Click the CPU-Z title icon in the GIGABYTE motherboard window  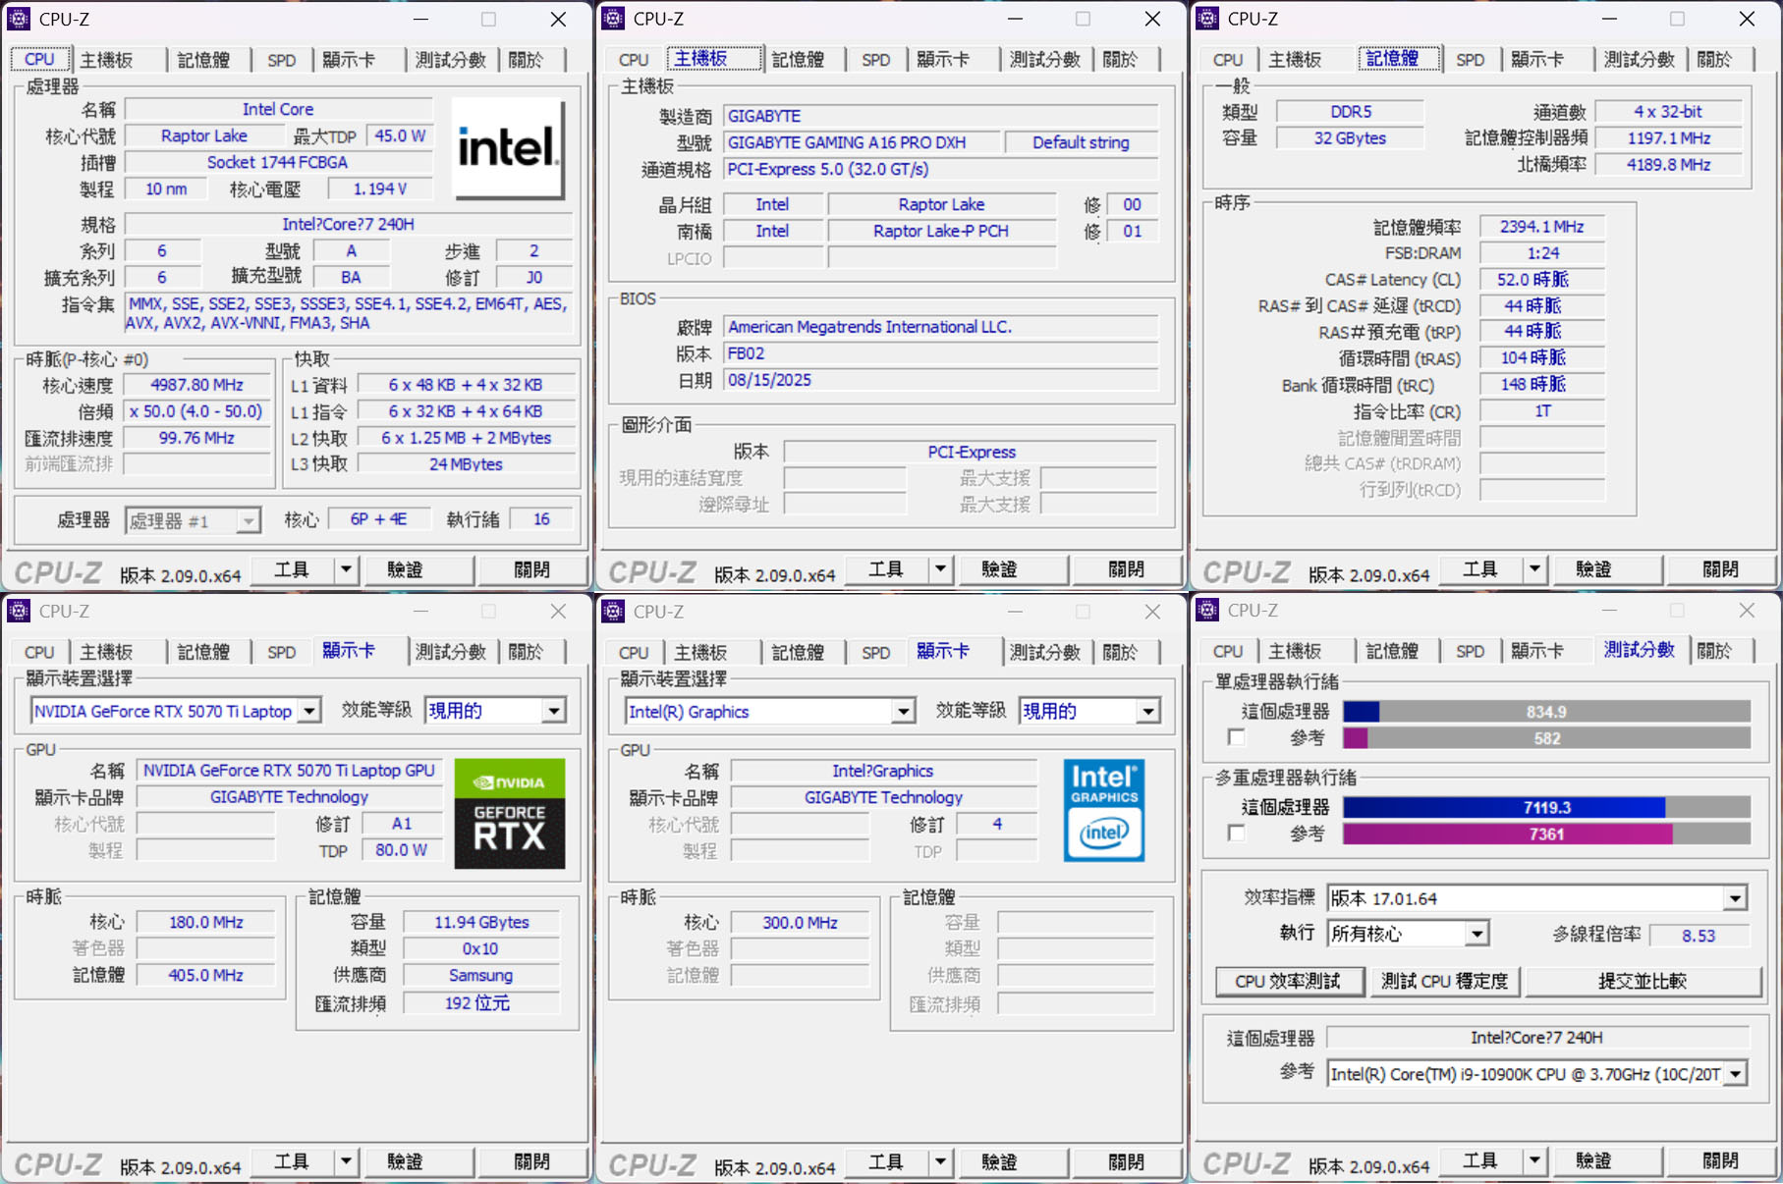(x=613, y=19)
